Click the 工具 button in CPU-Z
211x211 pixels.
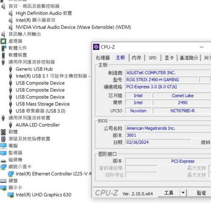169,193
